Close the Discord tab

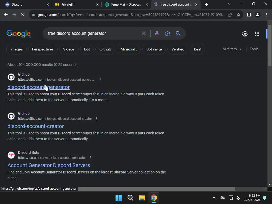coord(48,5)
